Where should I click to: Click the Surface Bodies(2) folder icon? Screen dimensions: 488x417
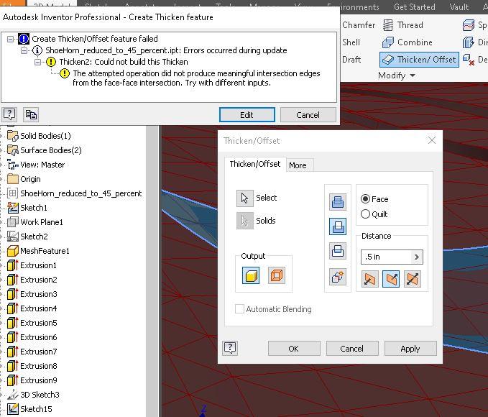pos(12,150)
